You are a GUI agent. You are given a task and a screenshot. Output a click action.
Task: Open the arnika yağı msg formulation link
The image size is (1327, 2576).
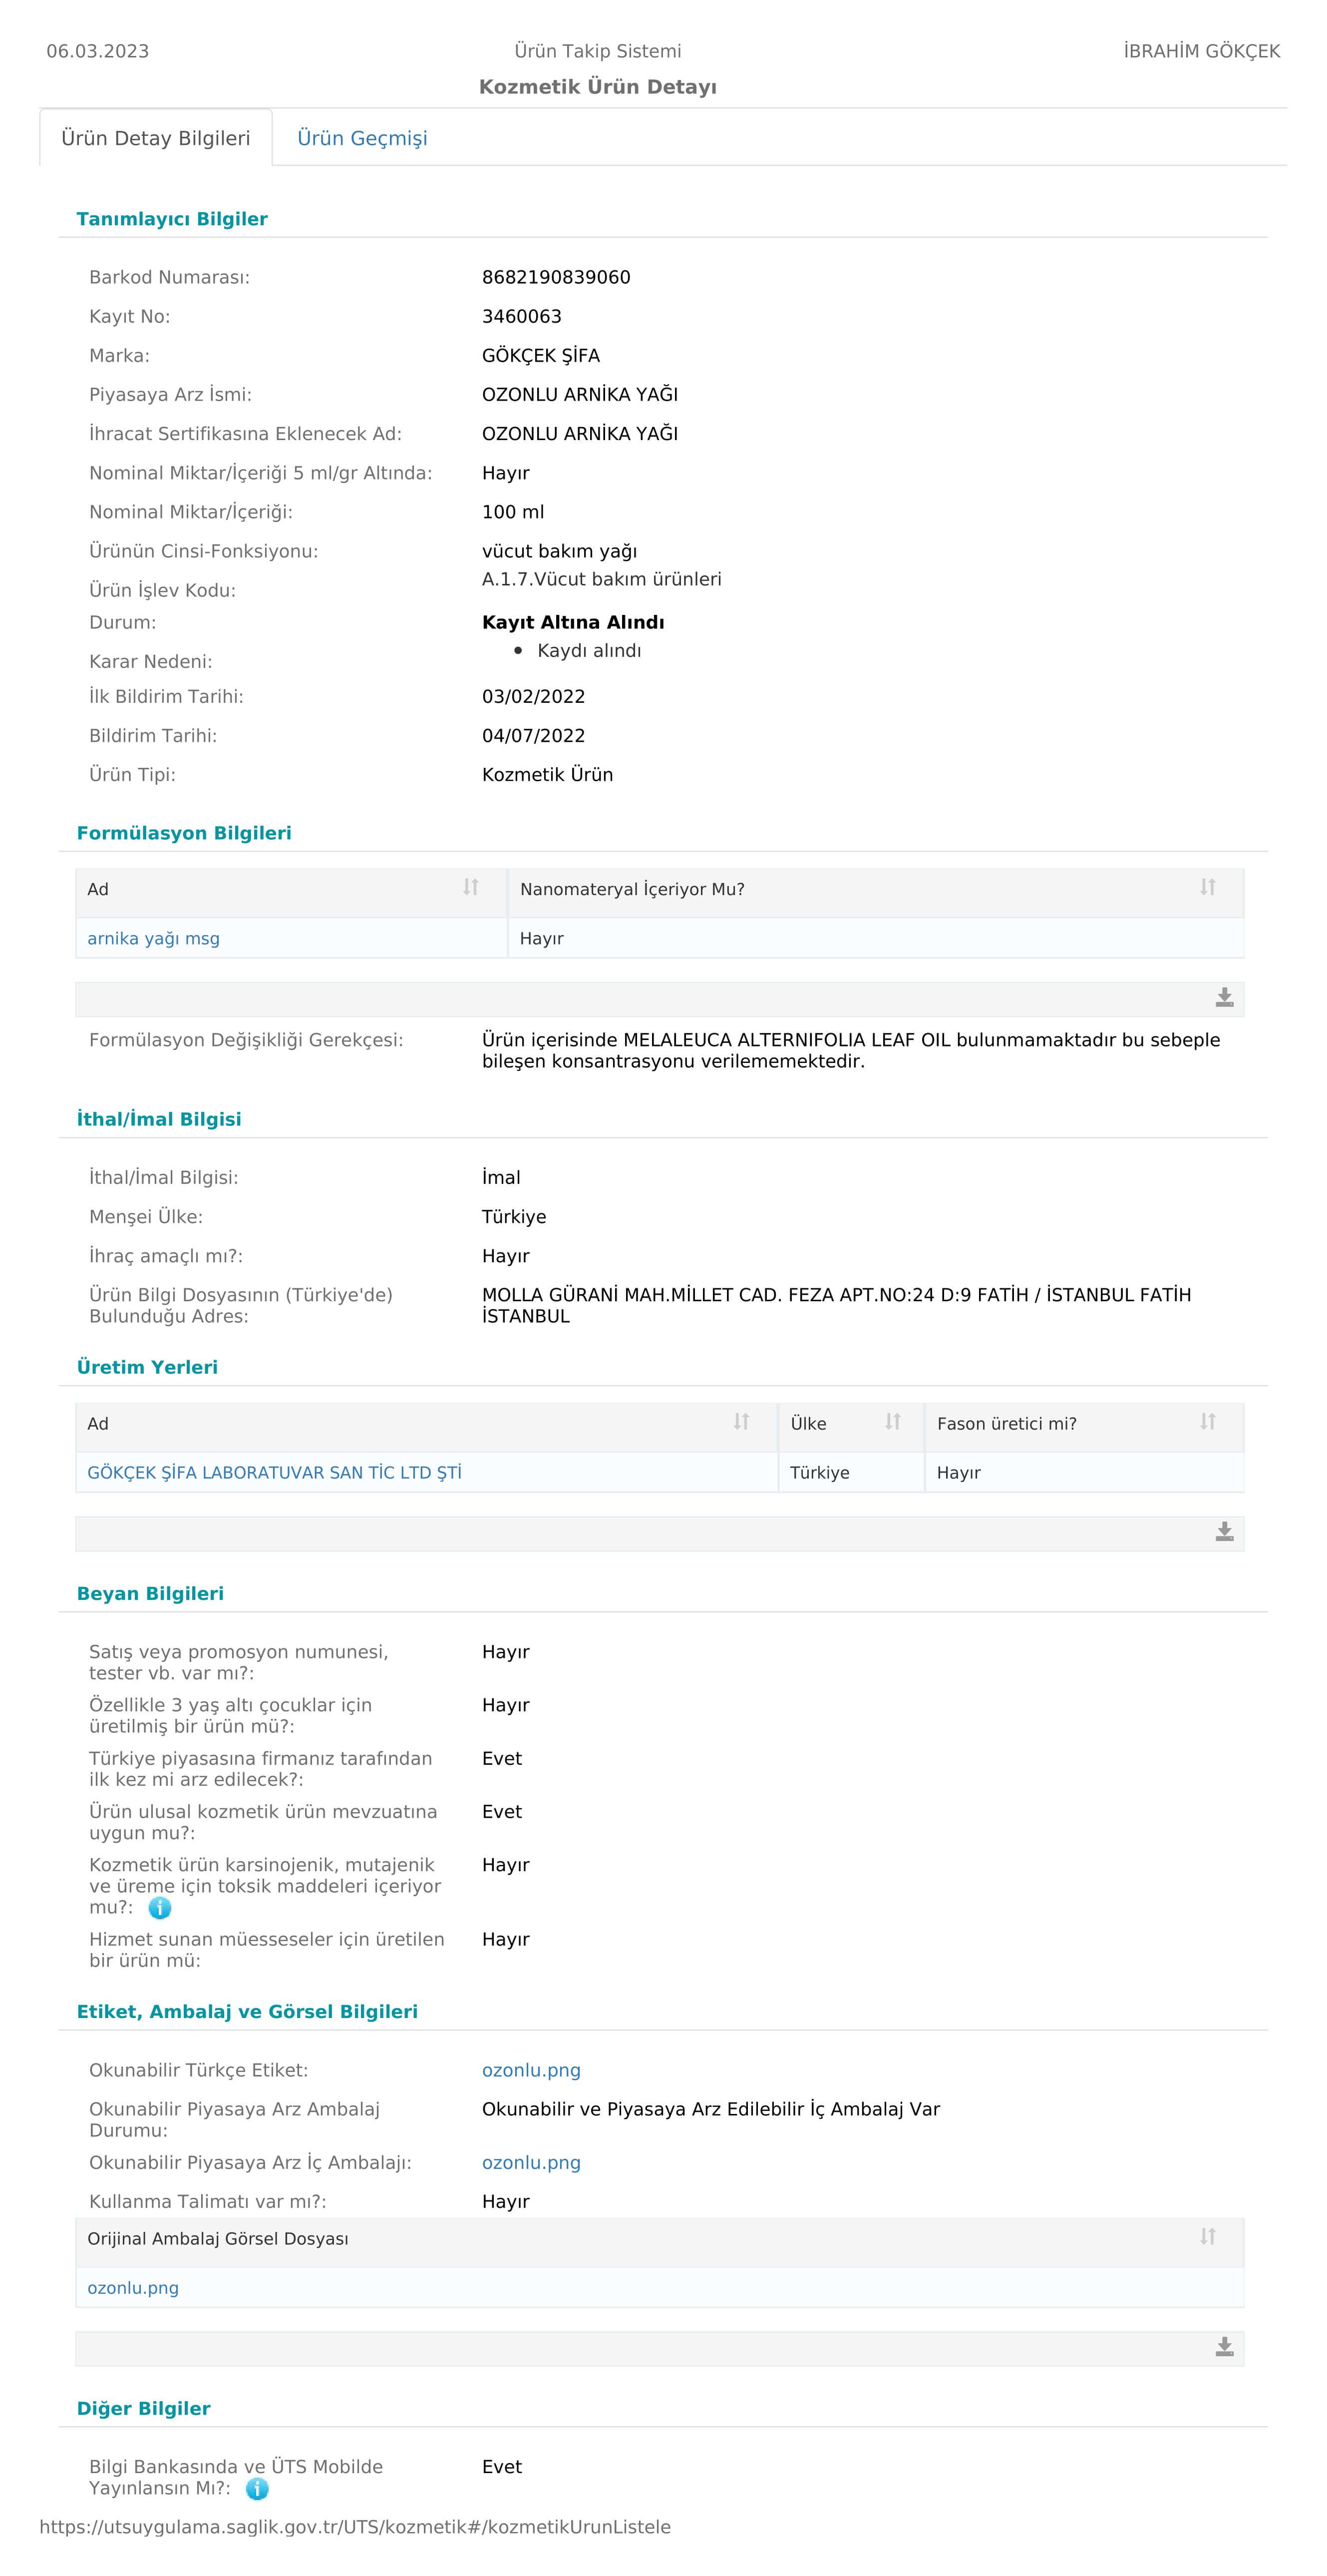[x=154, y=939]
